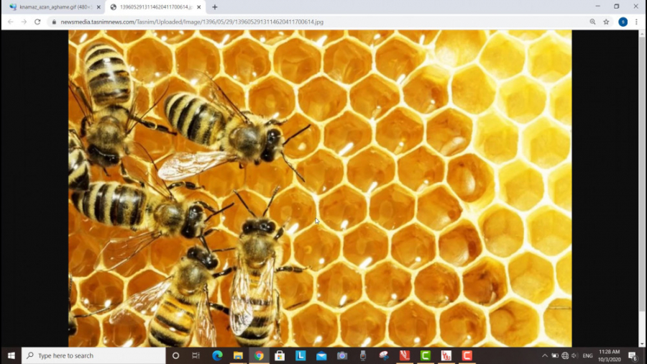The image size is (647, 364).
Task: Change input language from ENG
Action: pyautogui.click(x=587, y=355)
